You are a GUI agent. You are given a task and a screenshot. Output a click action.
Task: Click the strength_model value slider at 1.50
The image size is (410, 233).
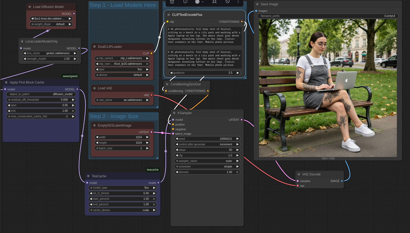(x=50, y=59)
